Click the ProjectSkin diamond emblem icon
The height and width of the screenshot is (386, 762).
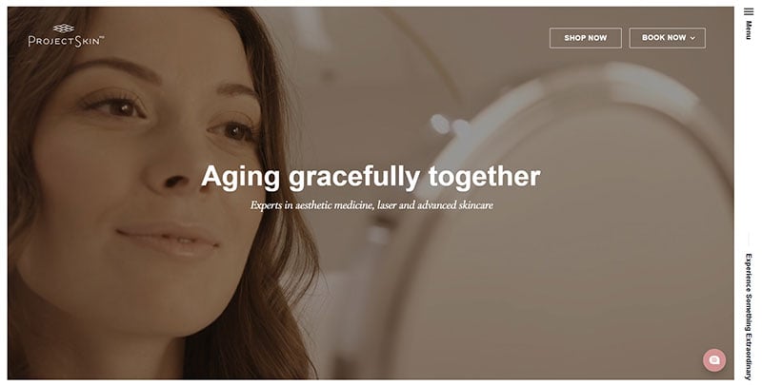[64, 29]
